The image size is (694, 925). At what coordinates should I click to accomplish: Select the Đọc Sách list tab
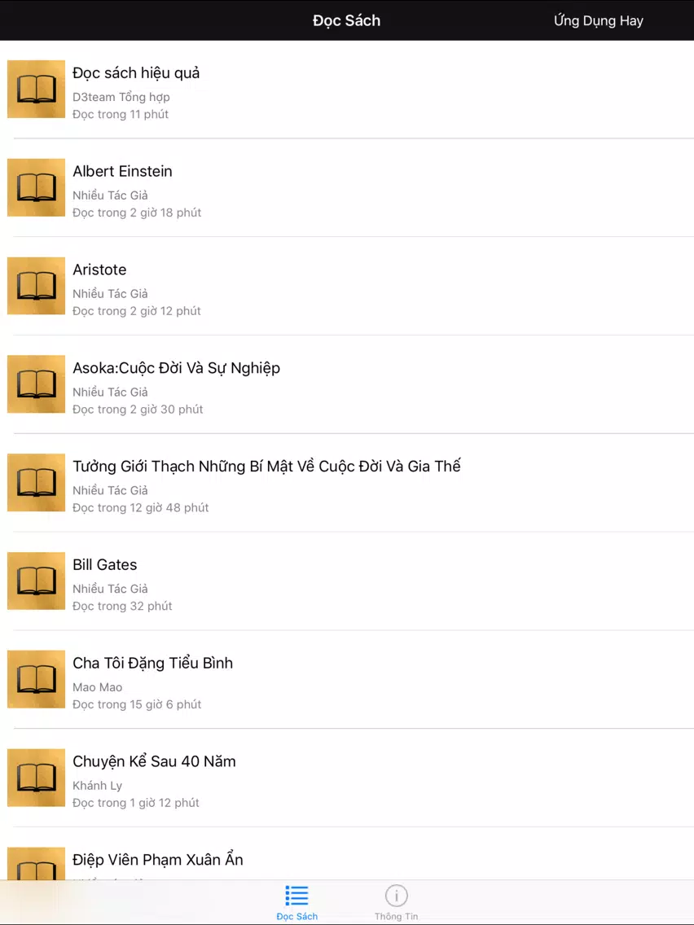(296, 902)
